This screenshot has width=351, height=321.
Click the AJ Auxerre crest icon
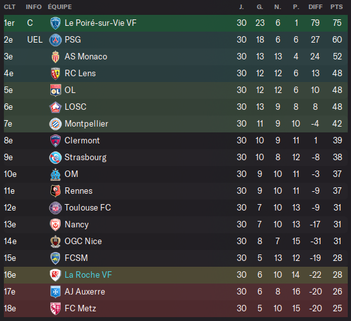point(55,292)
